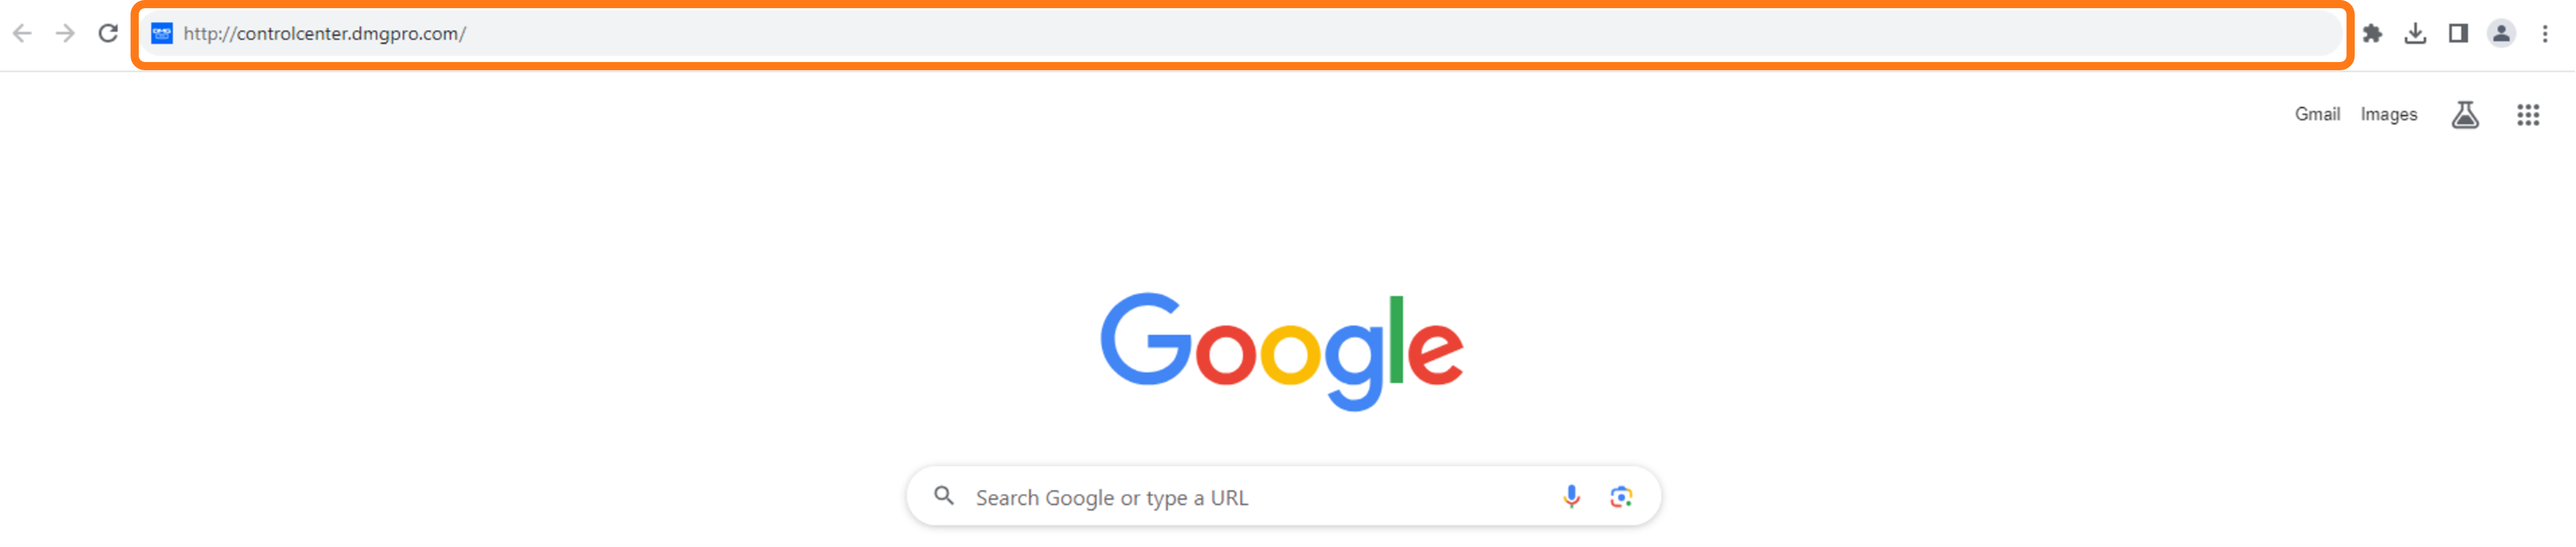The image size is (2576, 547).
Task: Open the Images link
Action: (2389, 114)
